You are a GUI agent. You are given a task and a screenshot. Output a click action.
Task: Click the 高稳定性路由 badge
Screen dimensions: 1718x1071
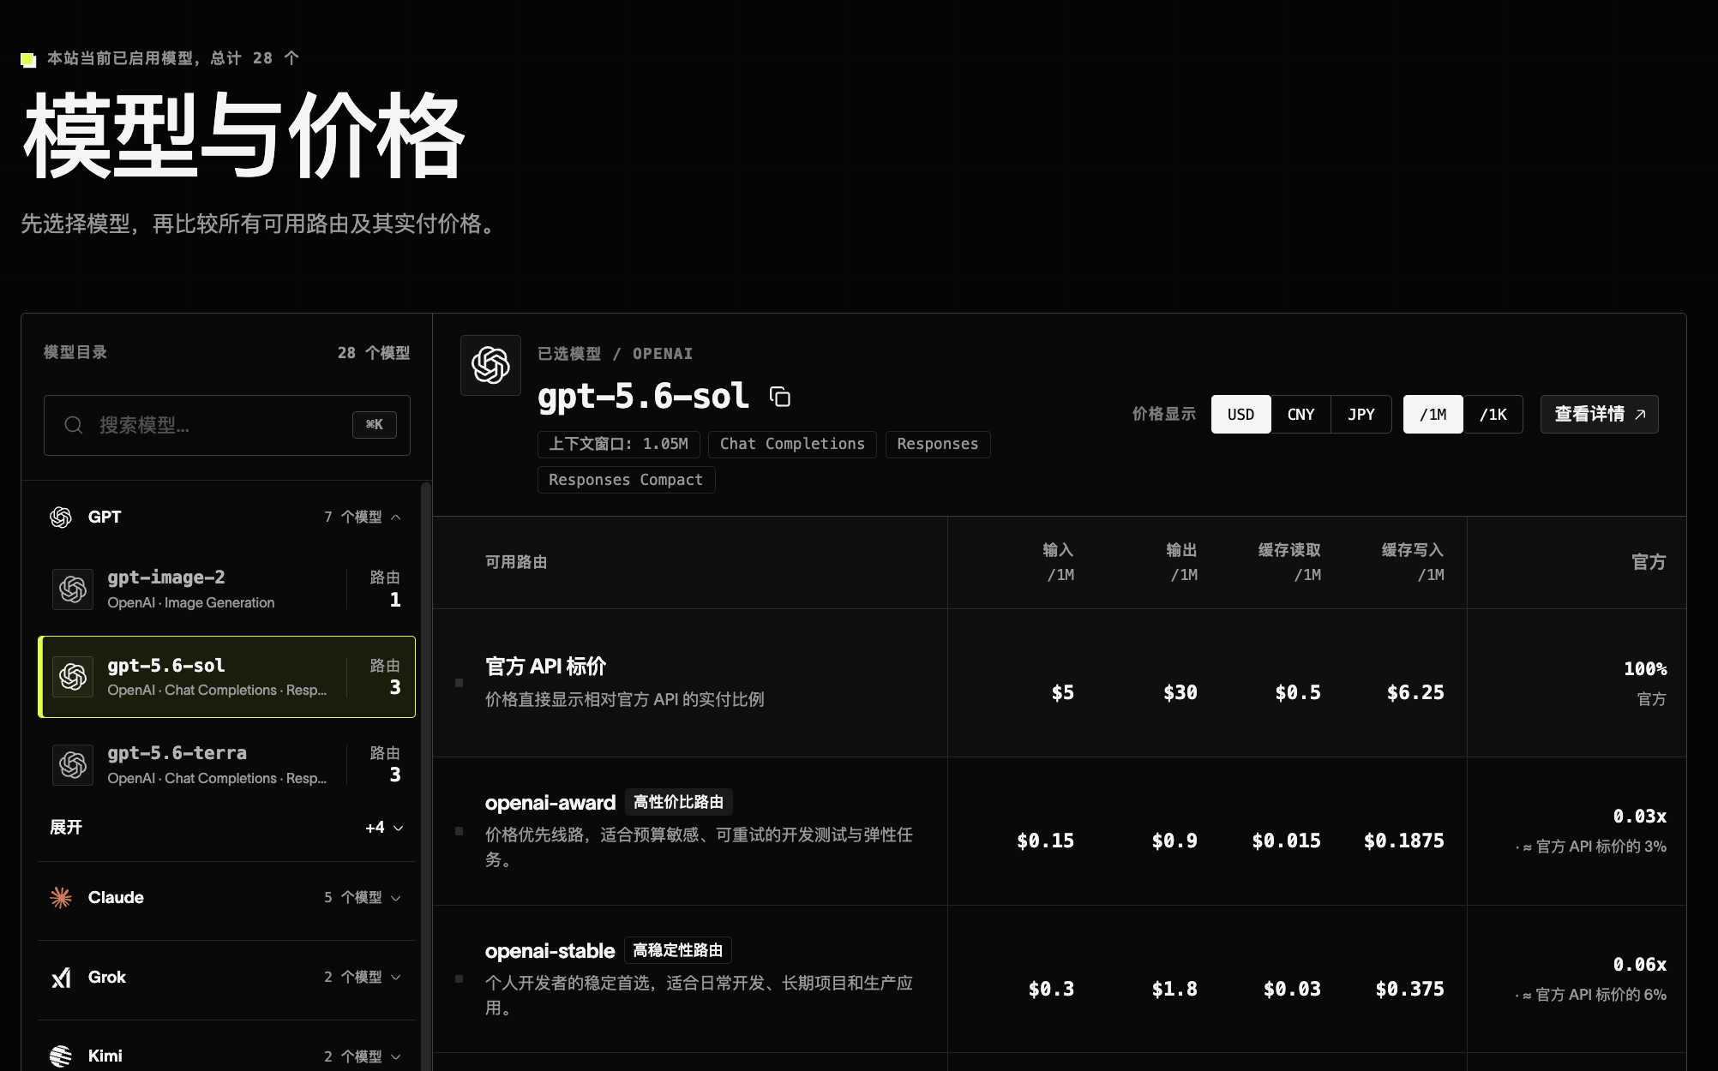tap(677, 950)
